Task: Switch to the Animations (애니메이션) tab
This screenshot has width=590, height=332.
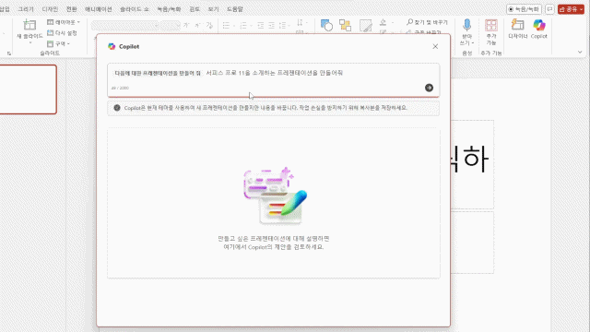Action: (x=99, y=9)
